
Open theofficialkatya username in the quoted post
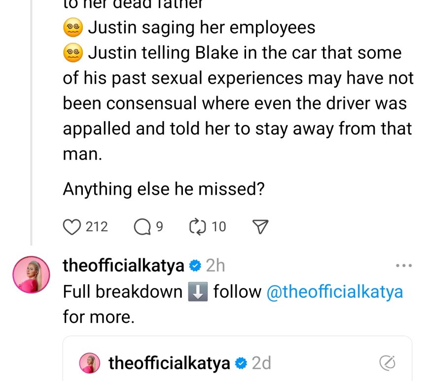coord(169,364)
